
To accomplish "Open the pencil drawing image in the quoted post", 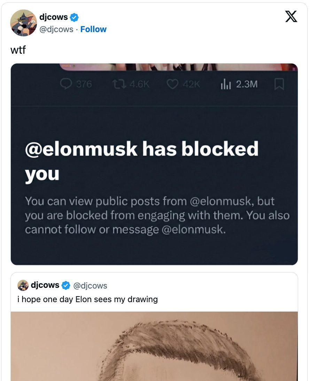I will coord(154,346).
